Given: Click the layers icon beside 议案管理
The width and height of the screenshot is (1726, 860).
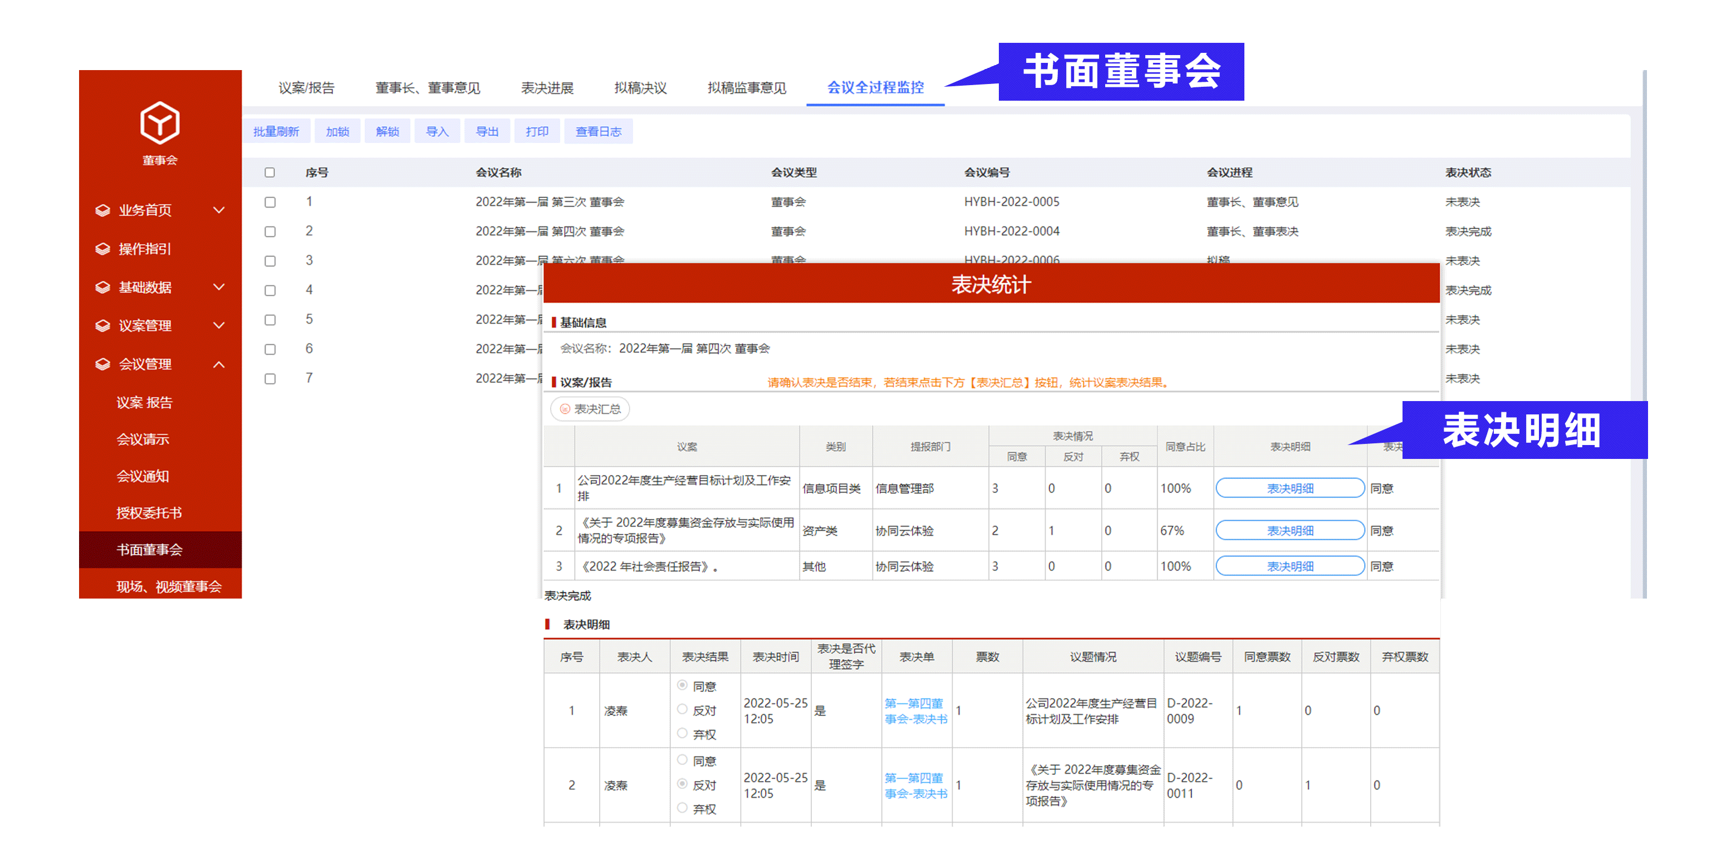Looking at the screenshot, I should point(102,326).
